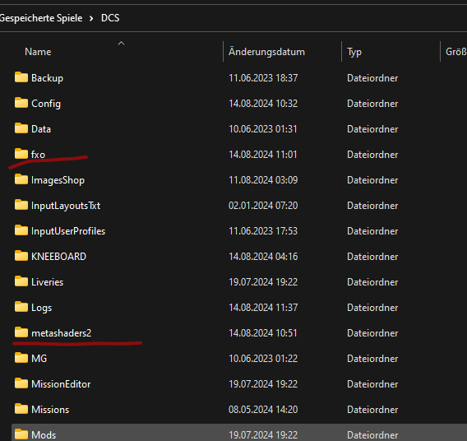Select the MissionEditor folder name
This screenshot has height=441, width=467.
[x=61, y=383]
